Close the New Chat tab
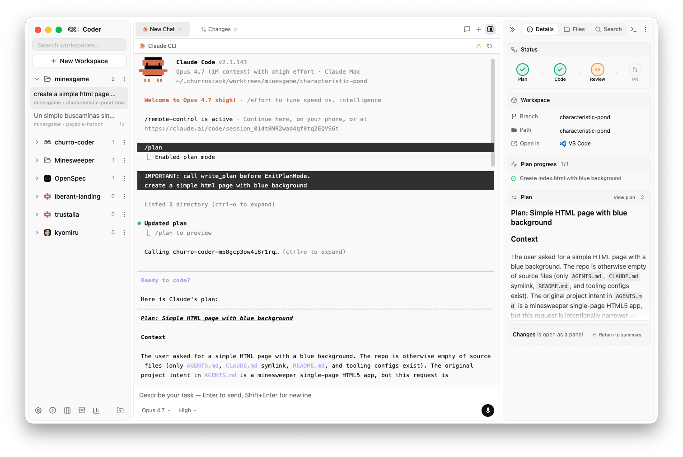 tap(180, 29)
